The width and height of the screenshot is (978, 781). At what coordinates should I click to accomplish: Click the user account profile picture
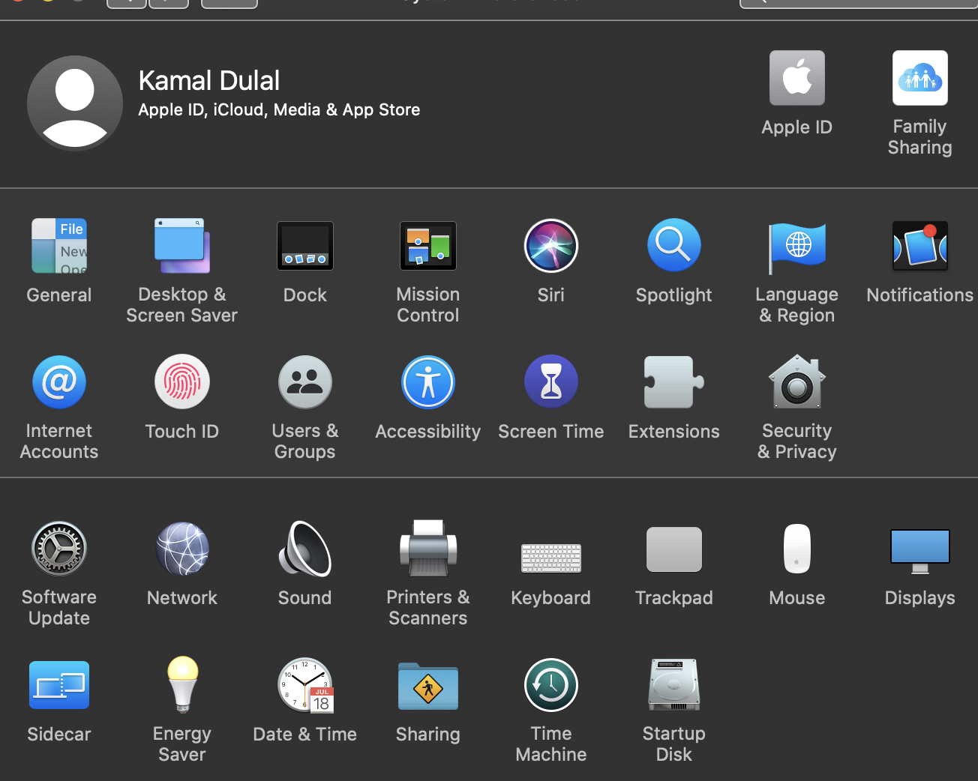[75, 103]
